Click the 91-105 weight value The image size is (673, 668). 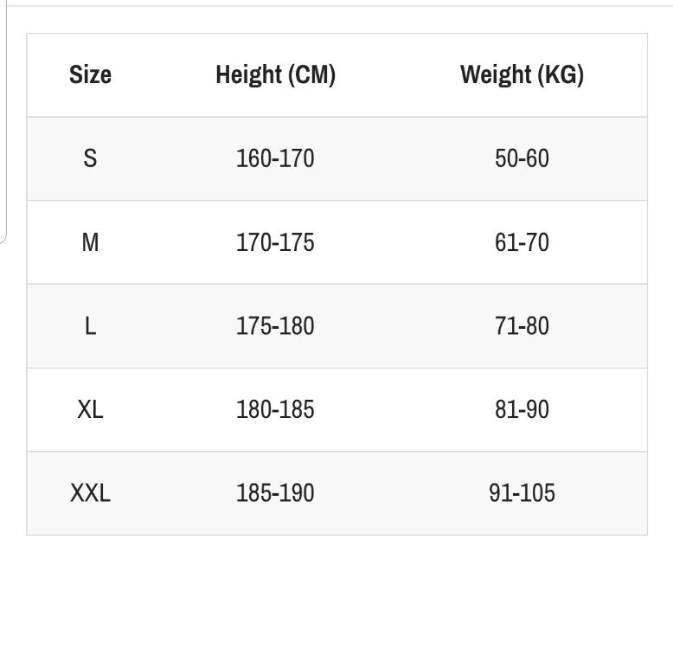click(522, 493)
